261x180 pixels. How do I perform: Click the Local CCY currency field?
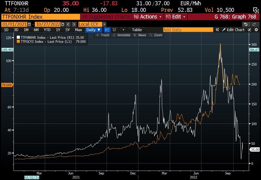point(90,24)
